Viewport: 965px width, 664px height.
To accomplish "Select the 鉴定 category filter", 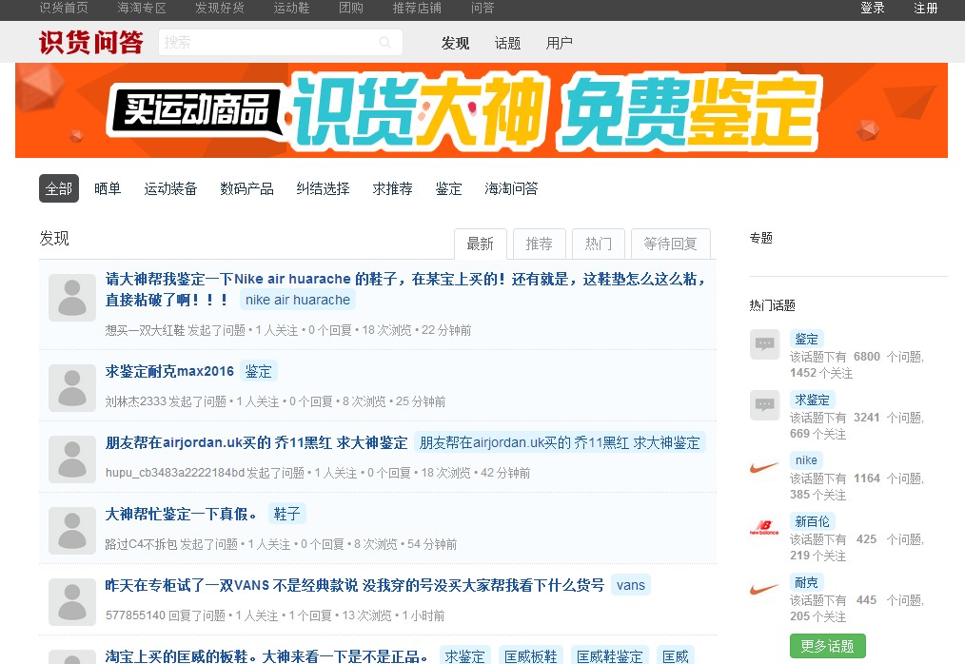I will pos(448,189).
